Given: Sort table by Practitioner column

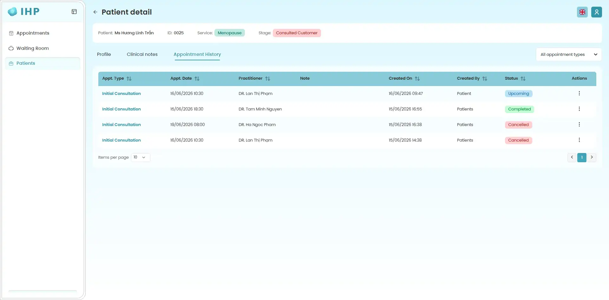Looking at the screenshot, I should coord(268,78).
